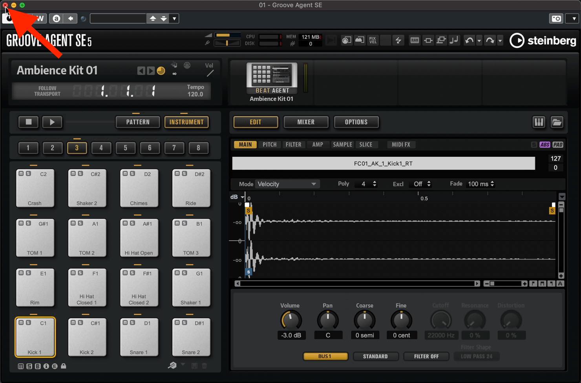This screenshot has width=581, height=383.
Task: Mute the Hi Hat Open pad
Action: 125,223
